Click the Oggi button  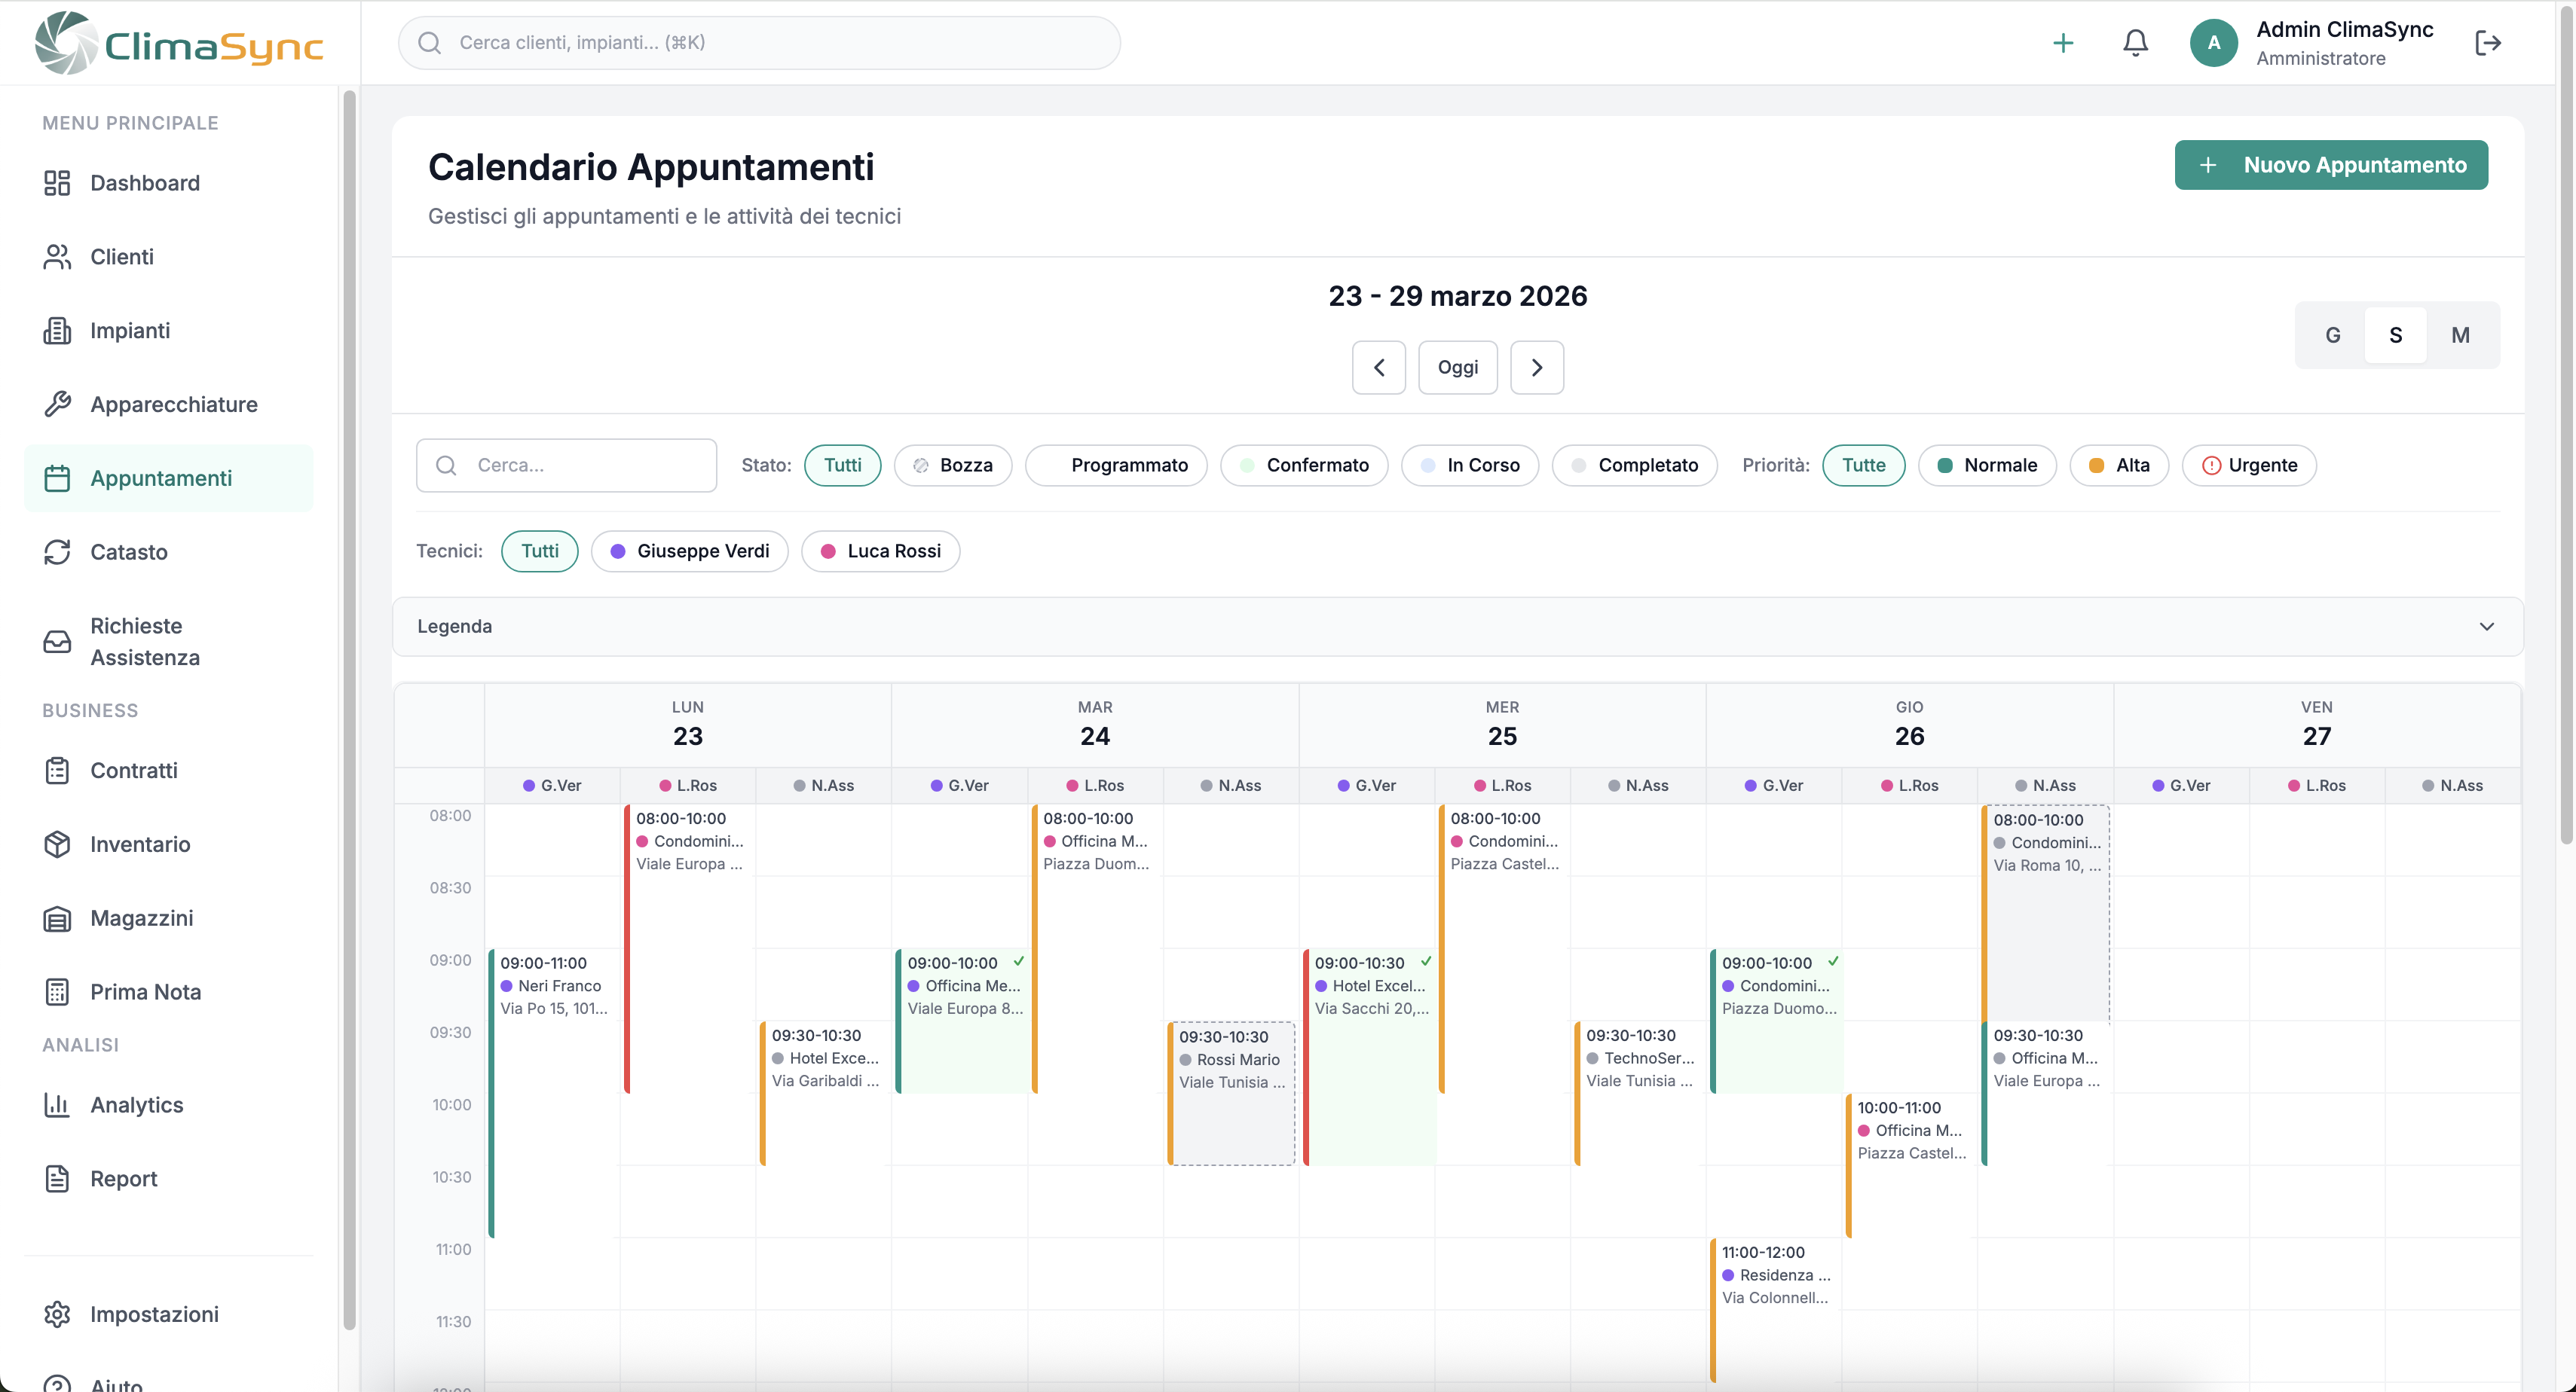pos(1457,368)
